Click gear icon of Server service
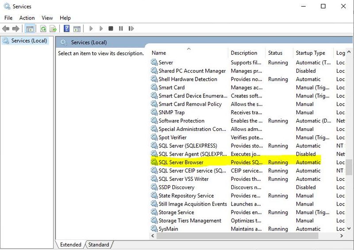 (x=154, y=62)
